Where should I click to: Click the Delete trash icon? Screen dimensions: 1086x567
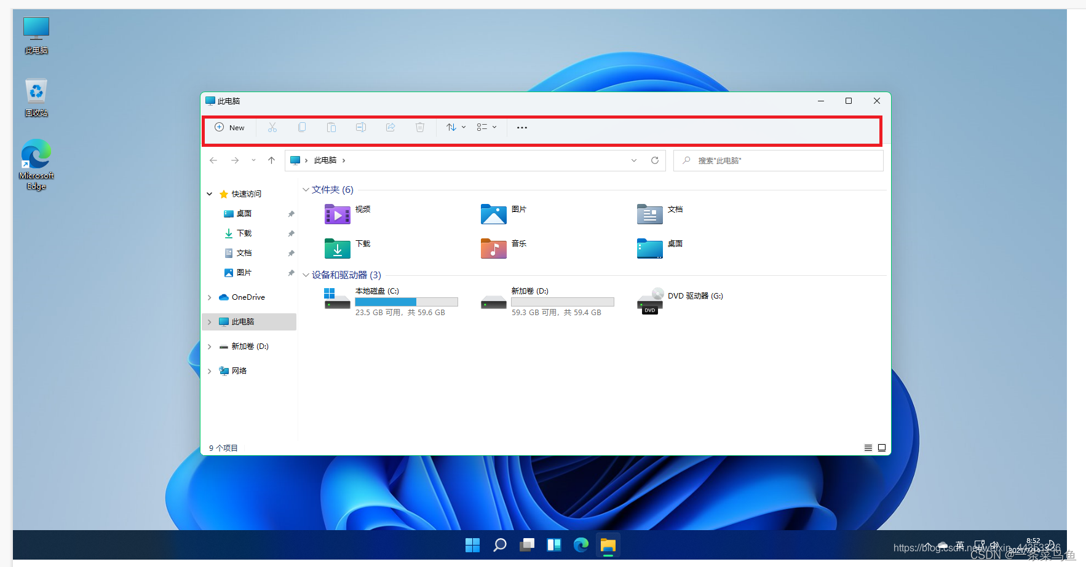[420, 127]
